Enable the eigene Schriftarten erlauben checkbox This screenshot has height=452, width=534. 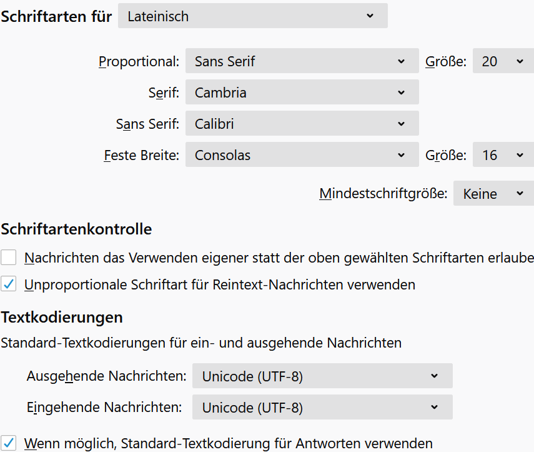coord(9,257)
